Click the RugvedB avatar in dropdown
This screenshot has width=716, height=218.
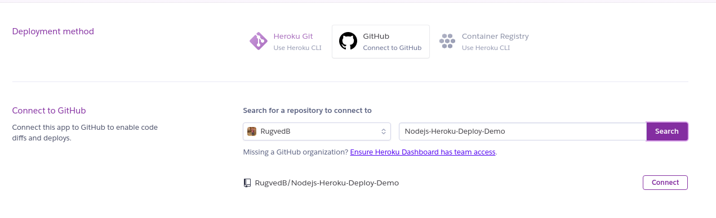pos(252,131)
